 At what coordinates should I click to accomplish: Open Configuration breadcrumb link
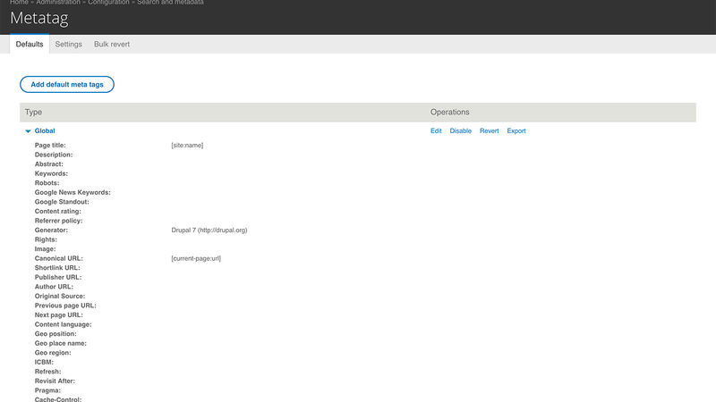(108, 3)
